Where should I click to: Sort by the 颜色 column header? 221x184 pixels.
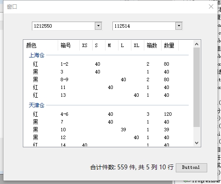coord(40,45)
